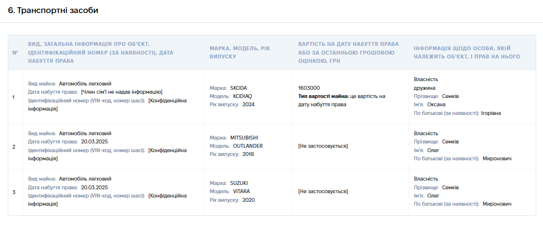Click '[Не застосовується]' in SUZUKI row

[323, 192]
